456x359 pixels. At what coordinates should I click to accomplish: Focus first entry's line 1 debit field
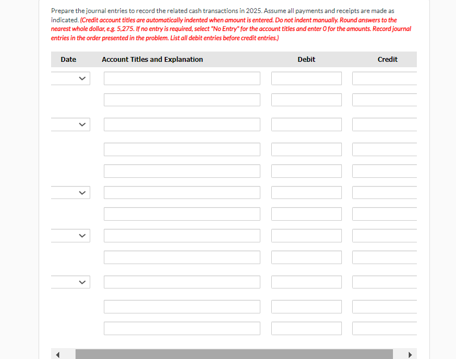[x=307, y=78]
